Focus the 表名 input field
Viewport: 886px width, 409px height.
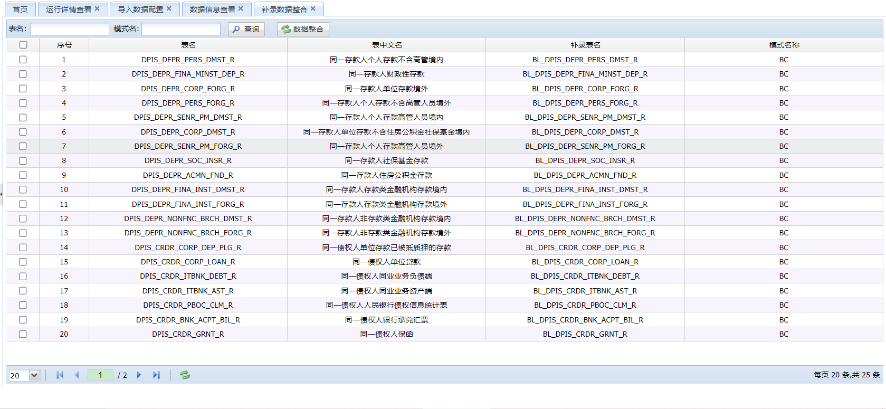point(70,29)
